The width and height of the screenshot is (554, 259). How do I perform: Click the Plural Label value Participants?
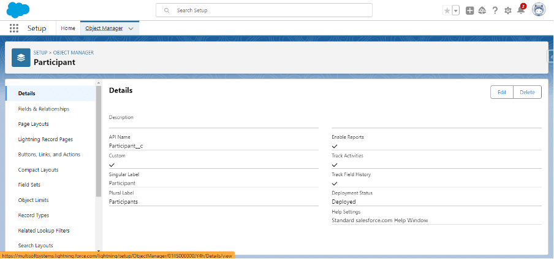pos(123,202)
